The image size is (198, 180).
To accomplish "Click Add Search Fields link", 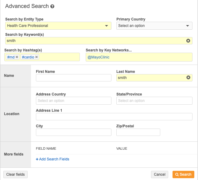I will [52, 159].
